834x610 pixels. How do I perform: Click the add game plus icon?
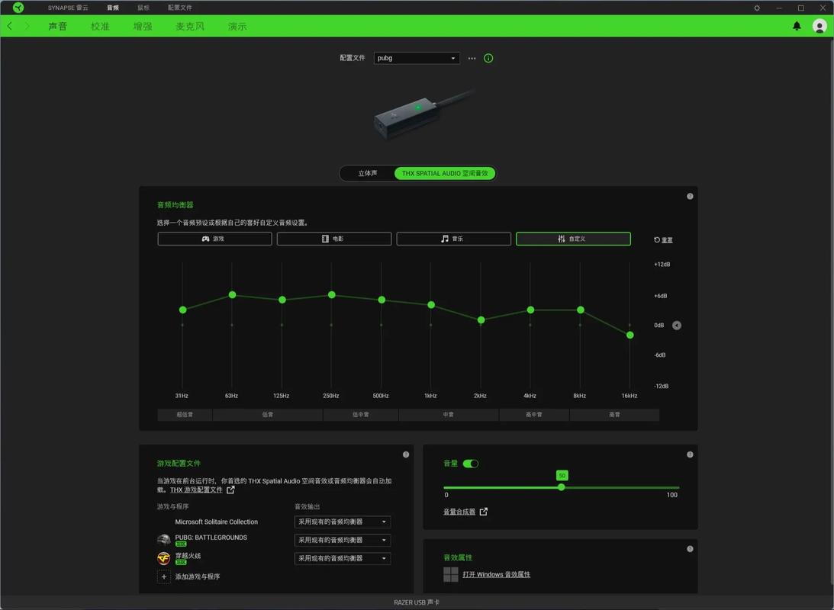163,576
